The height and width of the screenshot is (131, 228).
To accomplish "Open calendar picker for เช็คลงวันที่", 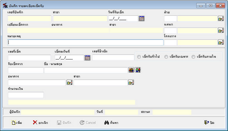I will 87,58.
